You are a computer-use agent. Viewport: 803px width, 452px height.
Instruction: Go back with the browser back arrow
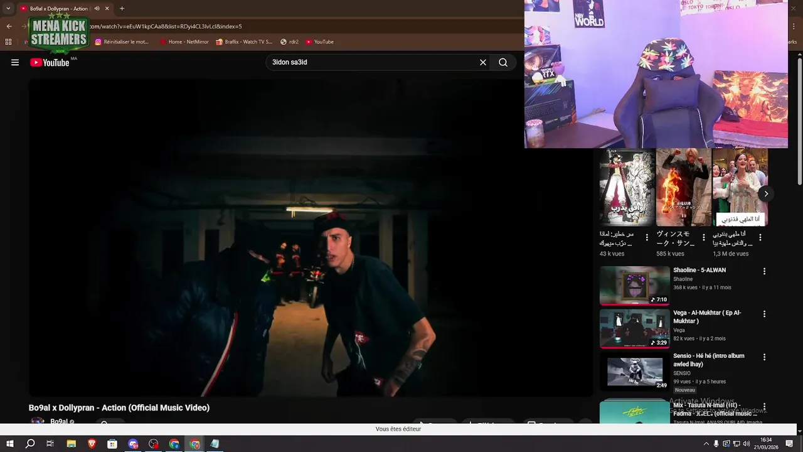click(9, 26)
